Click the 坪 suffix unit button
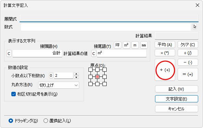The image size is (203, 128). pyautogui.click(x=118, y=45)
